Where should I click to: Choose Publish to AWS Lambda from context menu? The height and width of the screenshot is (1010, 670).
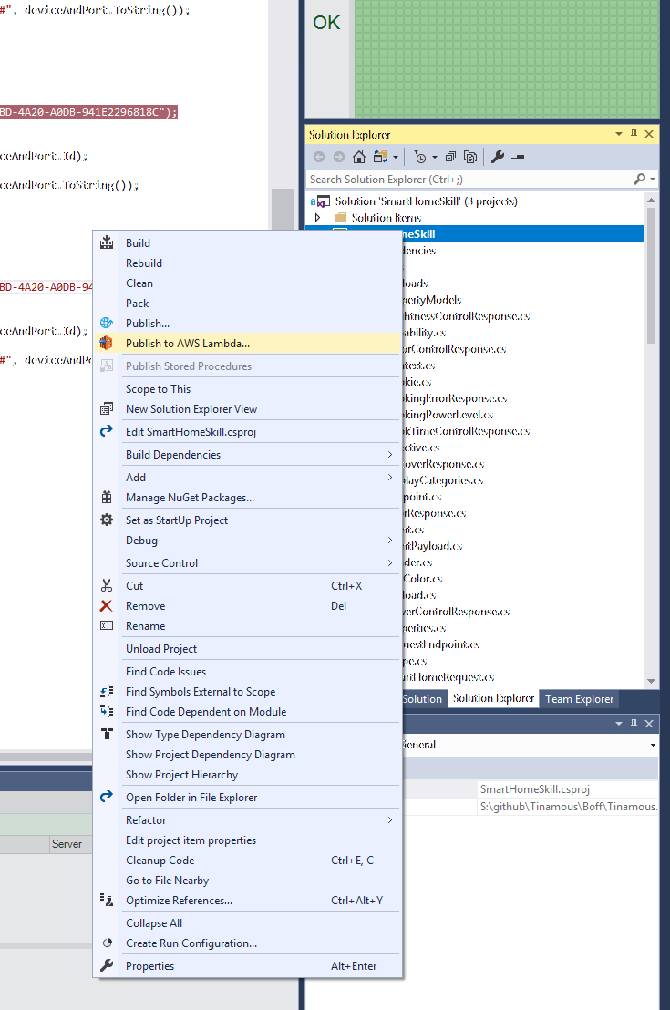187,344
